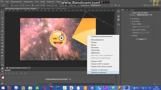The width and height of the screenshot is (161, 90).
Task: Choose Перспектива in the context menu
Action: tap(103, 50)
